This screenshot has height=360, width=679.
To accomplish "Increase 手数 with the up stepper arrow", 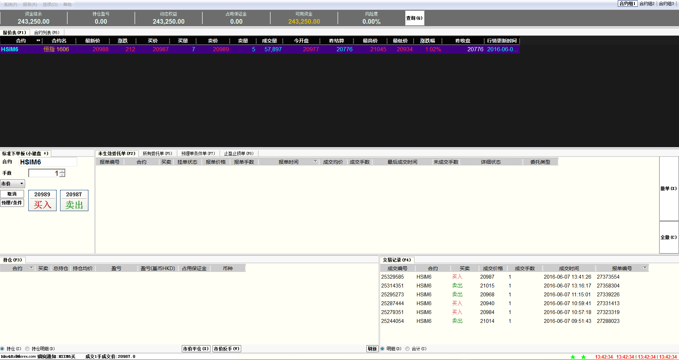I will (62, 171).
